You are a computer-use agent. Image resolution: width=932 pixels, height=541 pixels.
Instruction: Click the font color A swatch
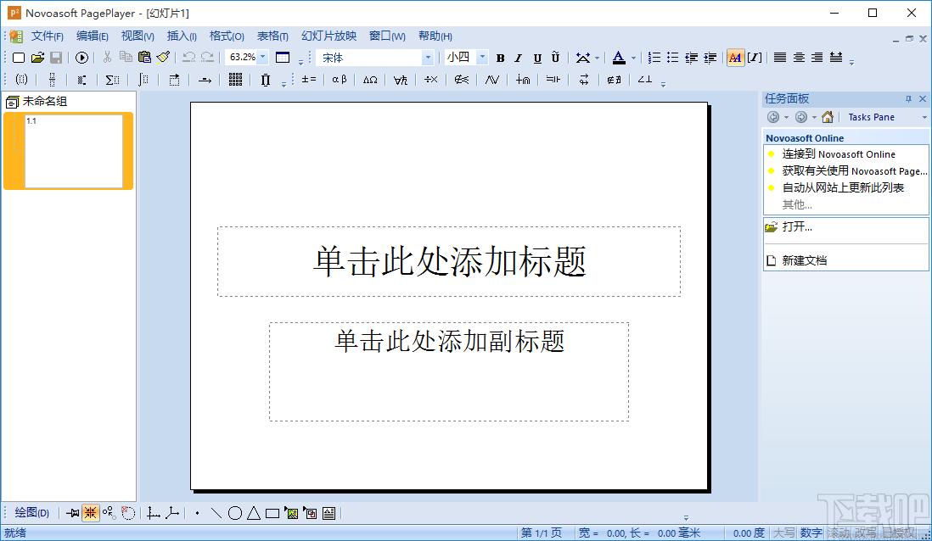pyautogui.click(x=619, y=58)
